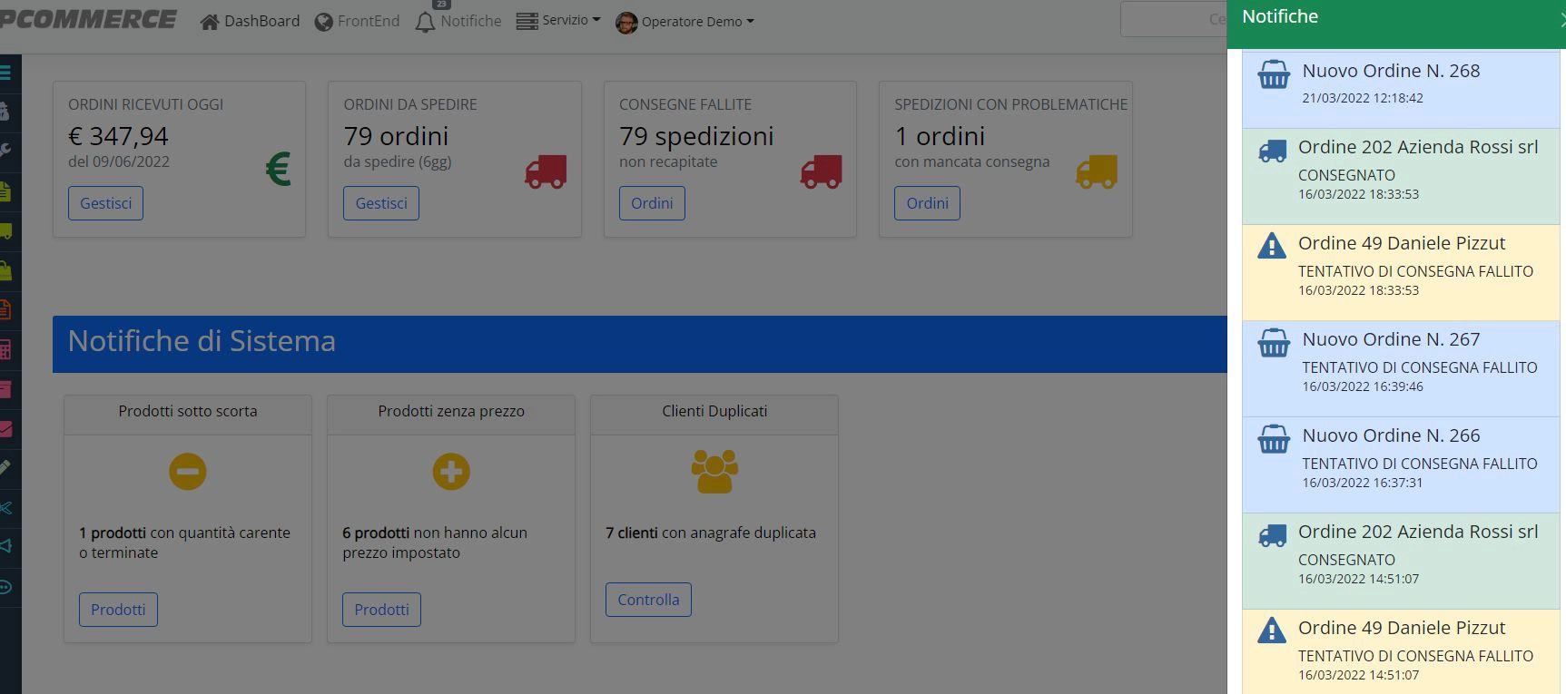This screenshot has width=1566, height=694.
Task: Click the 1 ordini value
Action: [x=940, y=136]
